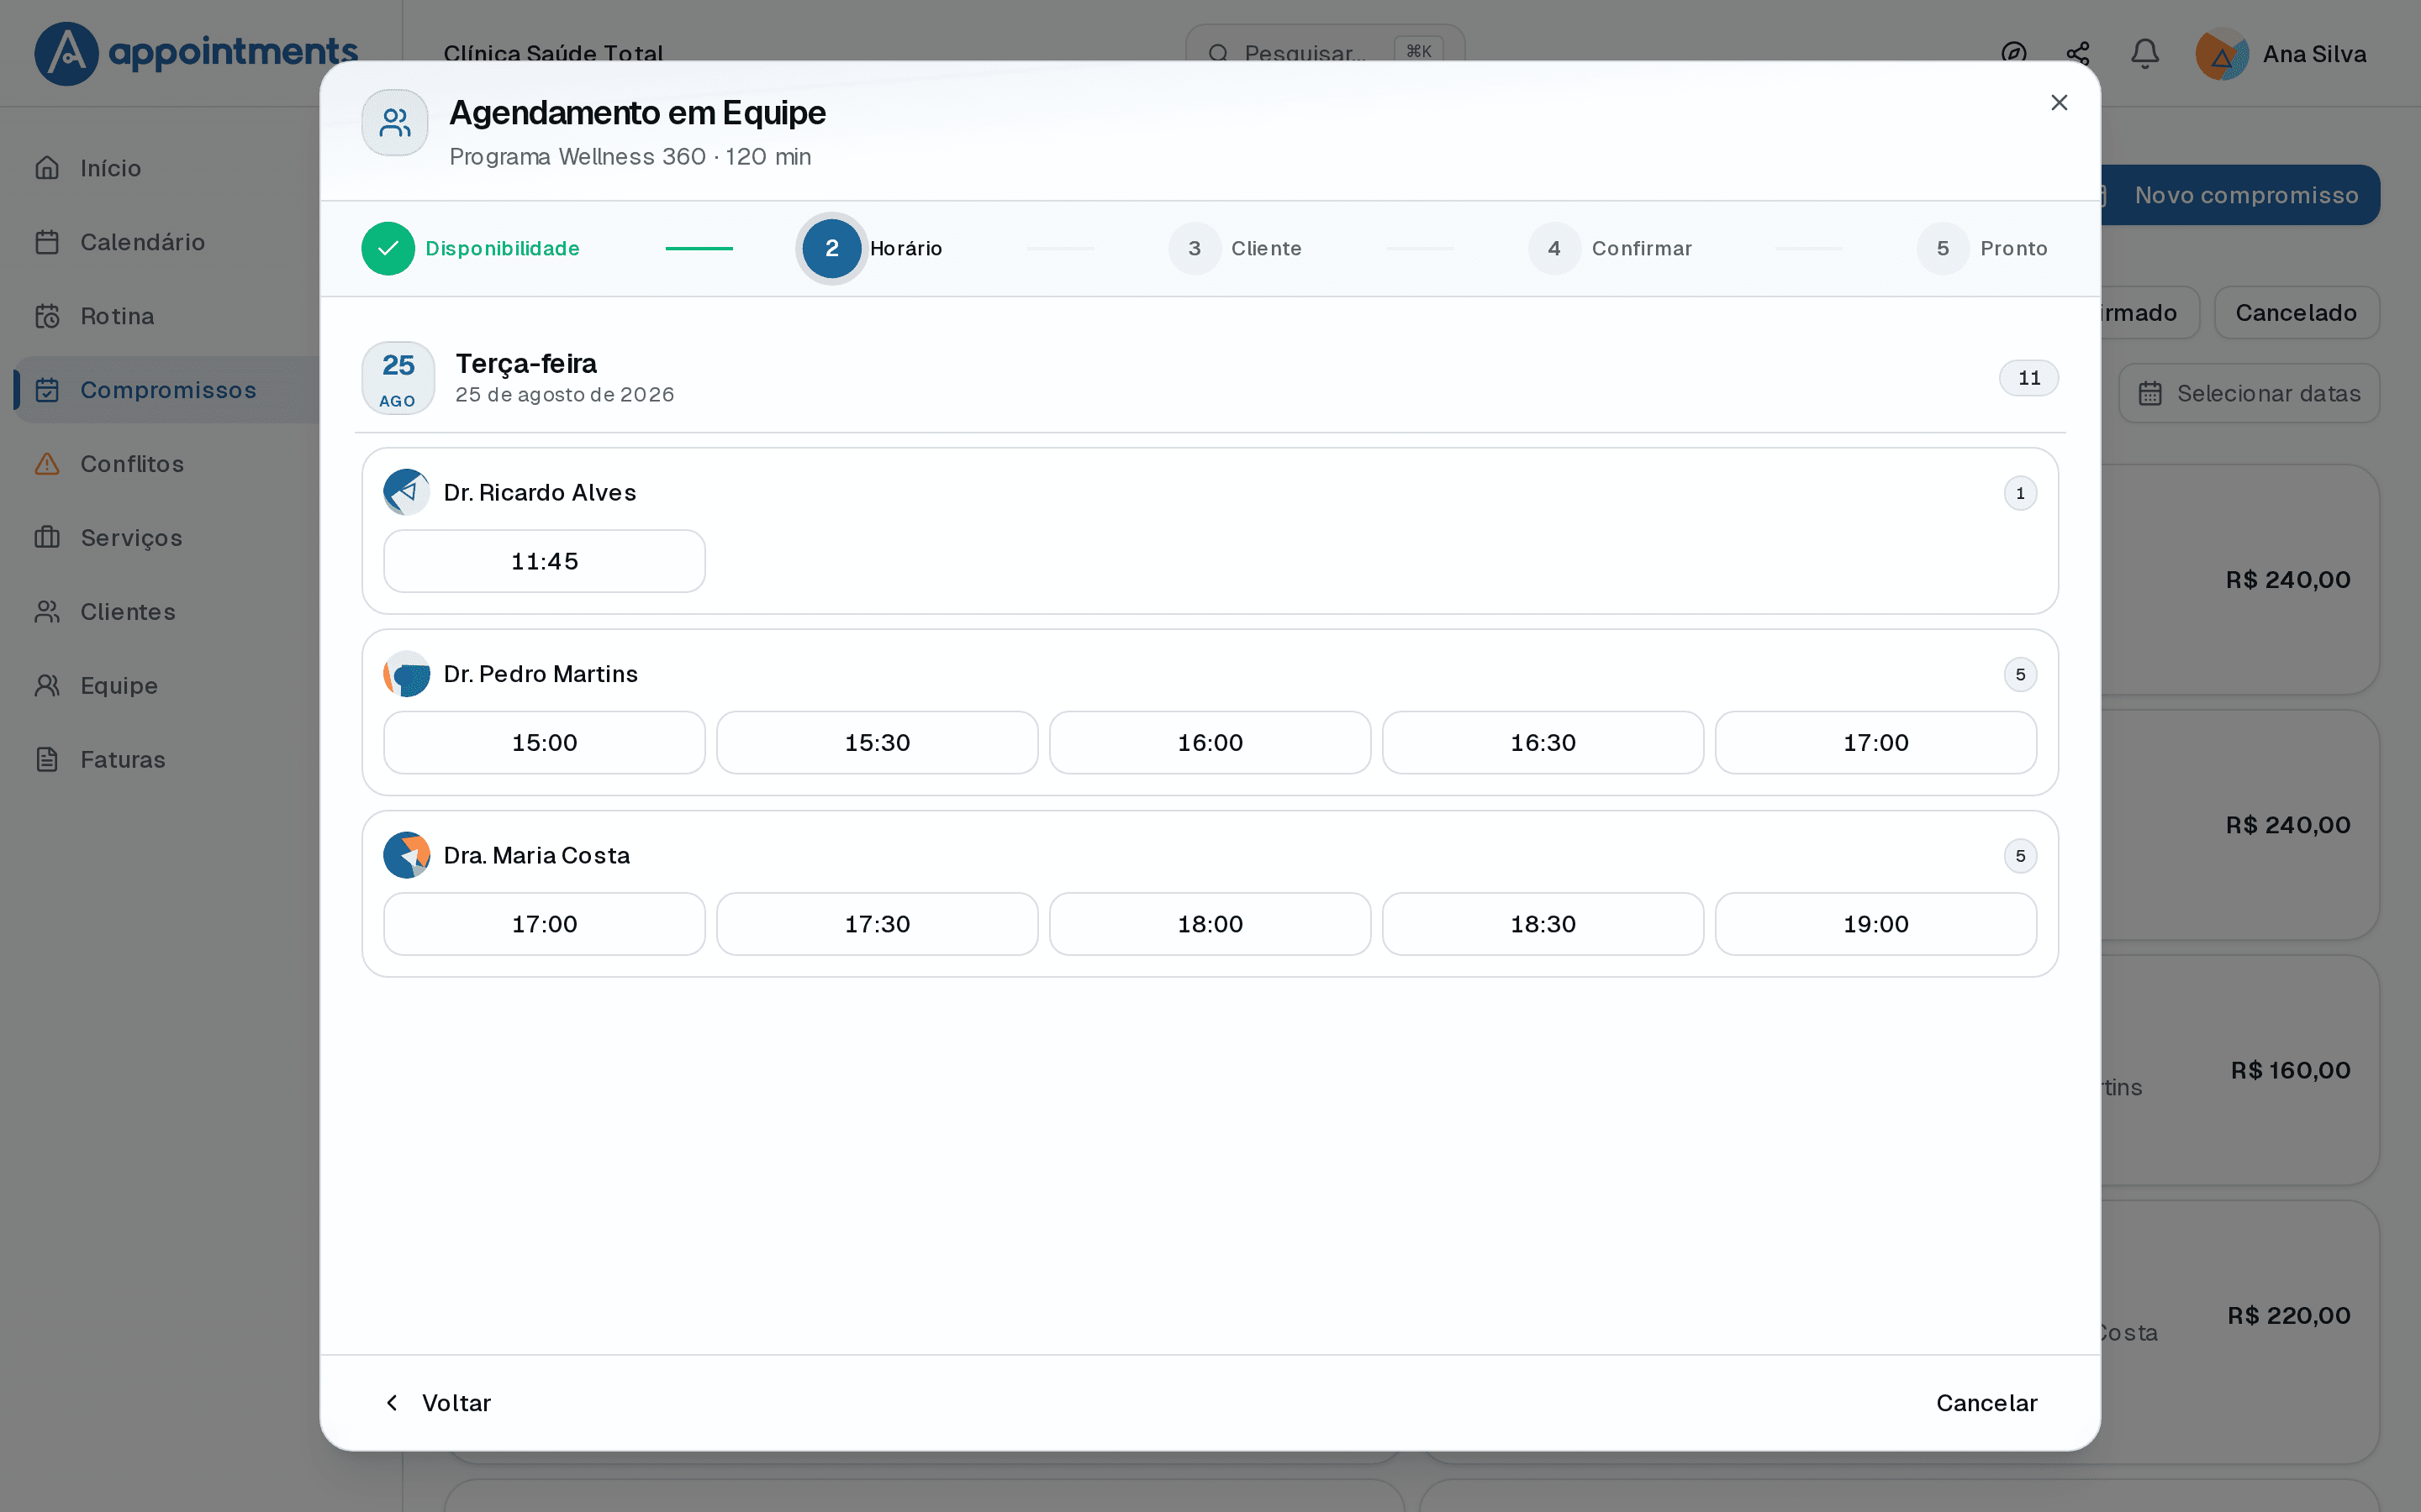2421x1512 pixels.
Task: Click the calendar icon in Selecionar datas
Action: pos(2149,394)
